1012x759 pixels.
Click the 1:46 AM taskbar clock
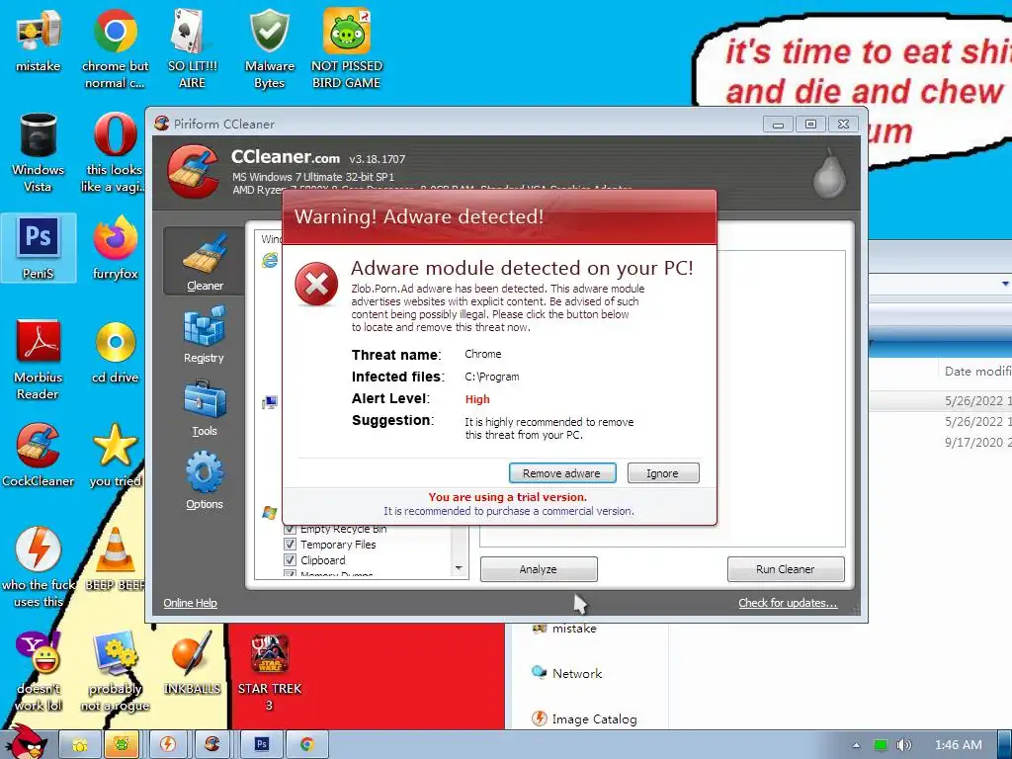point(958,745)
